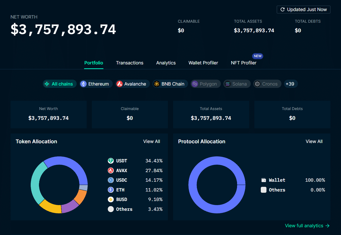Click the AVAX token icon
Screen dimensions: 341x235
111,171
